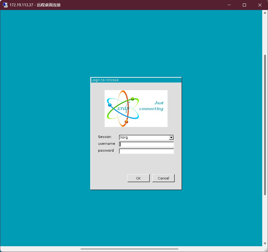Select the Xorg session combo box
The image size is (268, 252).
(146, 137)
